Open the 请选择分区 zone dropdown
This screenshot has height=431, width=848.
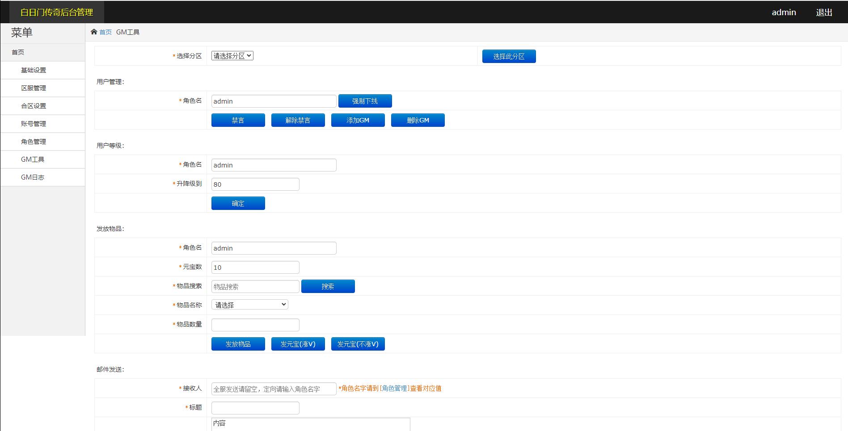tap(232, 55)
